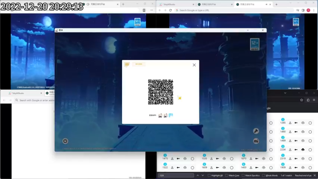Click profile icon in top-left browser
Viewport: 318px width, 179px height.
[144, 10]
